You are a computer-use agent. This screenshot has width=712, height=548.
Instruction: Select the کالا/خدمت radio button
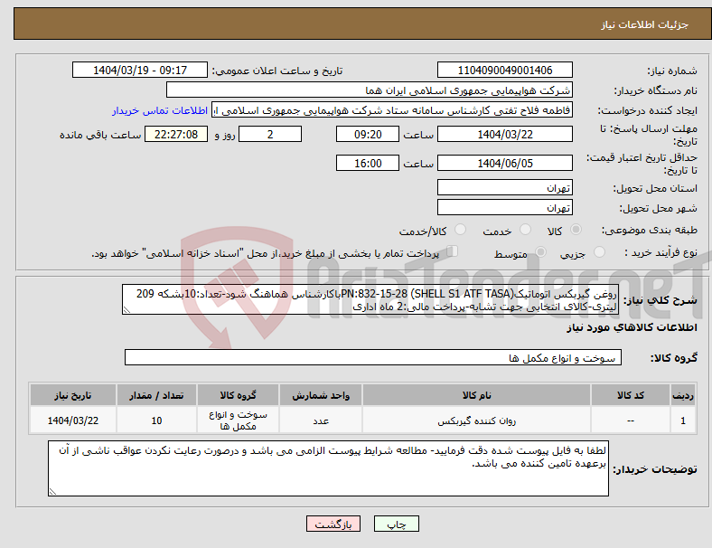(461, 230)
